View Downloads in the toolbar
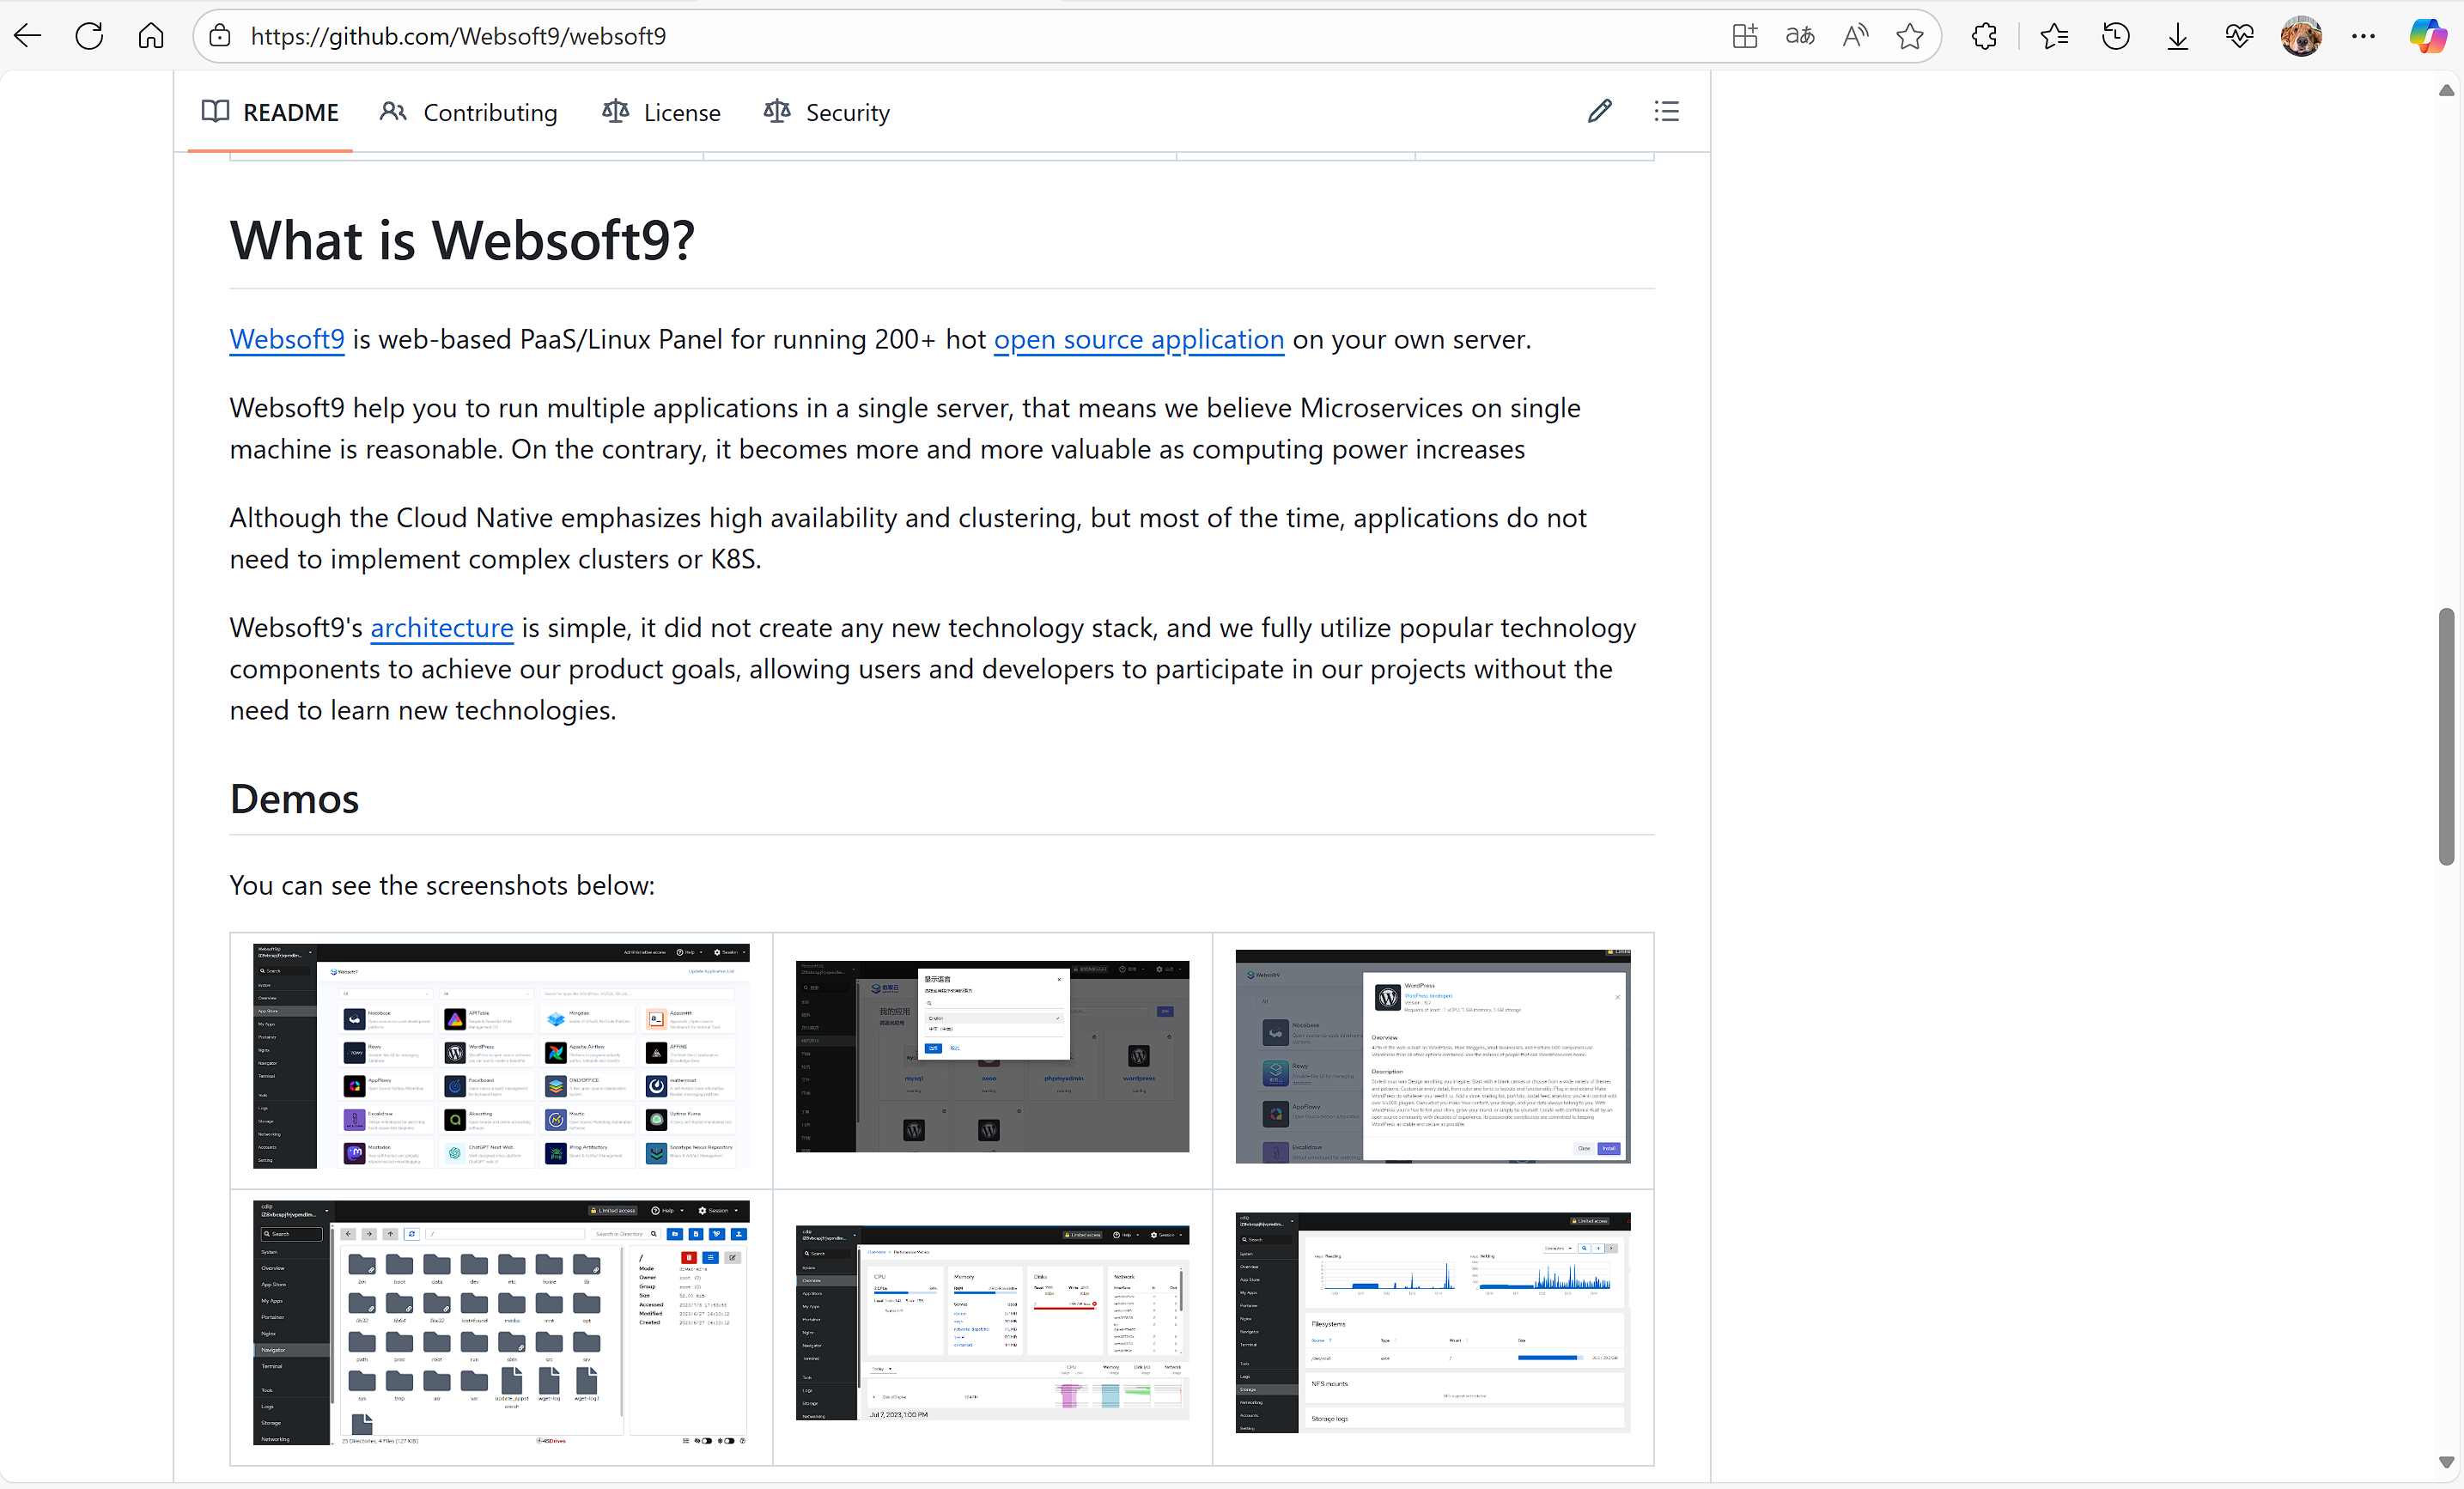Viewport: 2464px width, 1489px height. coord(2178,36)
